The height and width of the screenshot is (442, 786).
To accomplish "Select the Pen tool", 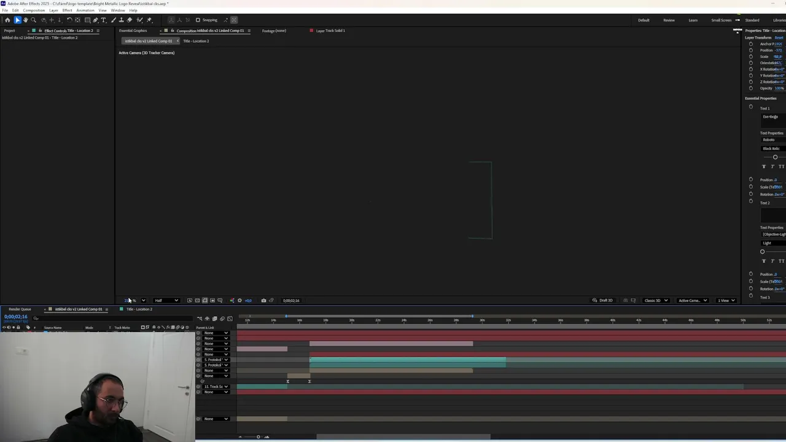I will 95,20.
